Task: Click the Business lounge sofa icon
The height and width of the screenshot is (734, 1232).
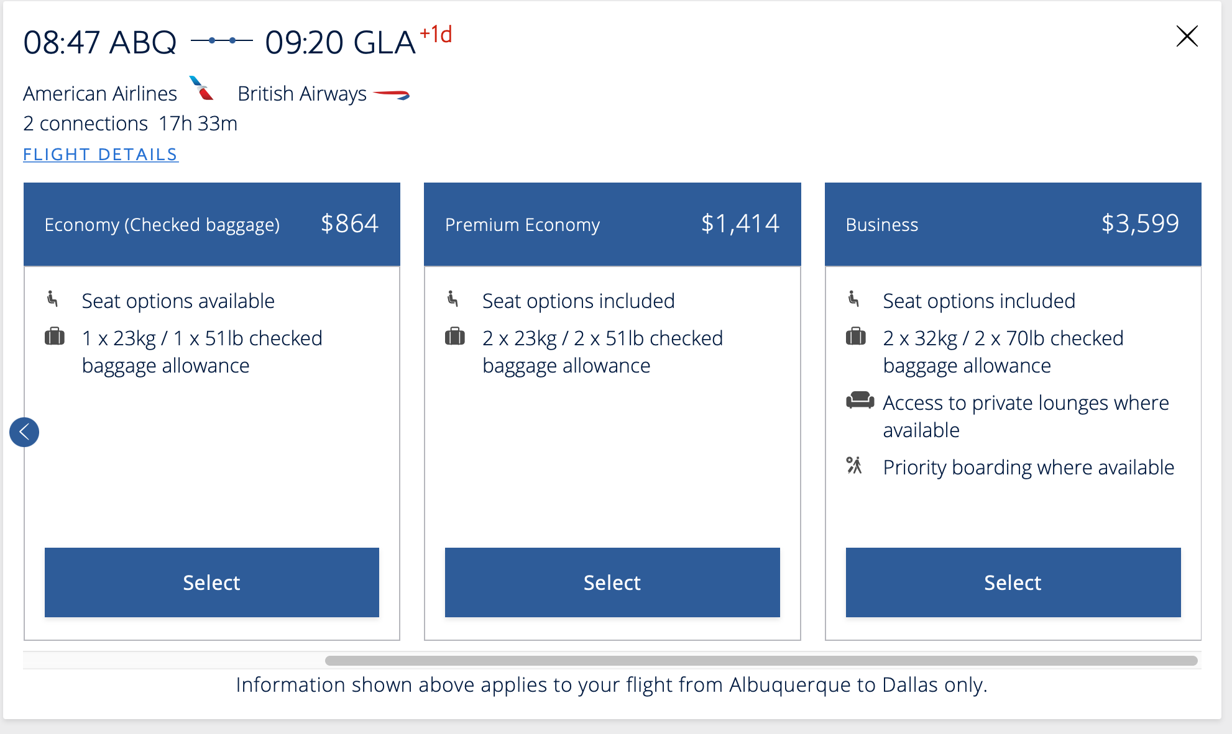Action: 860,401
